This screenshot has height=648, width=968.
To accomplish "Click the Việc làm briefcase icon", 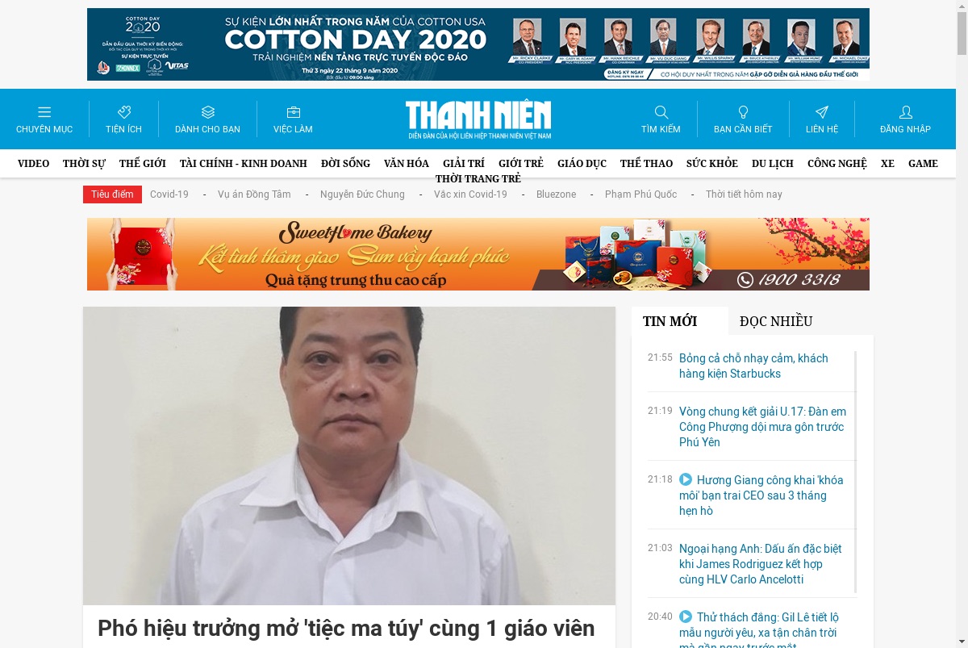I will (293, 112).
